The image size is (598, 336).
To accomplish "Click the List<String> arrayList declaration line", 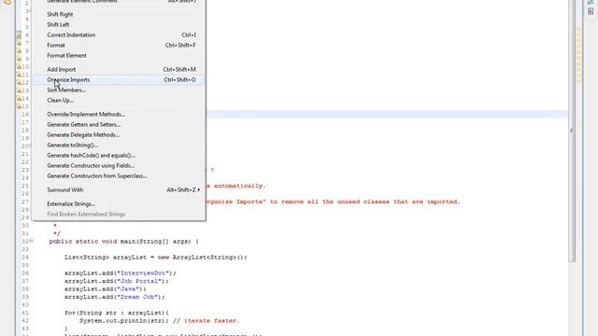I will (x=156, y=258).
